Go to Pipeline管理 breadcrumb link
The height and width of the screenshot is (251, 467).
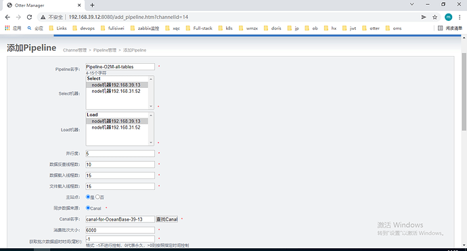tap(105, 50)
